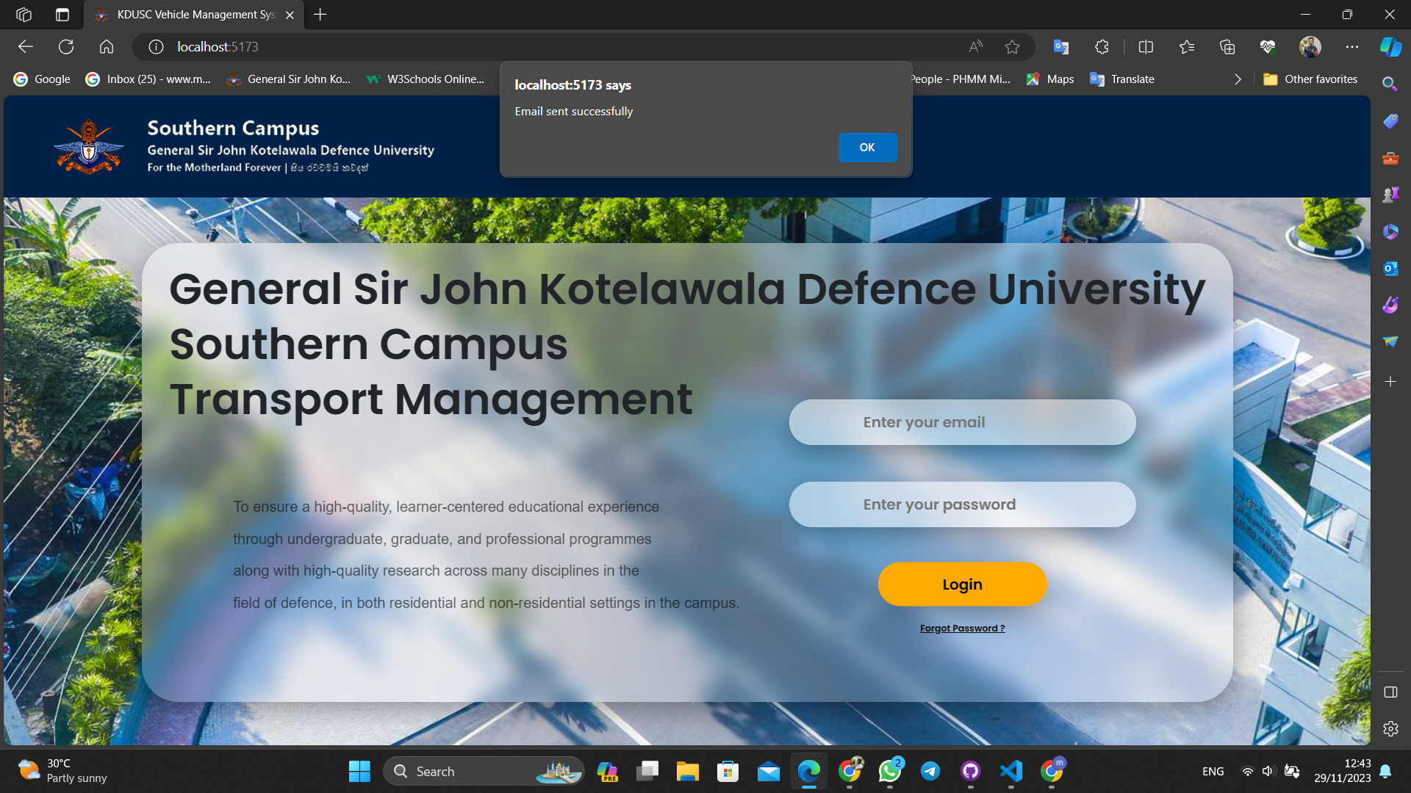Open the Extensions puzzle icon

point(1102,47)
